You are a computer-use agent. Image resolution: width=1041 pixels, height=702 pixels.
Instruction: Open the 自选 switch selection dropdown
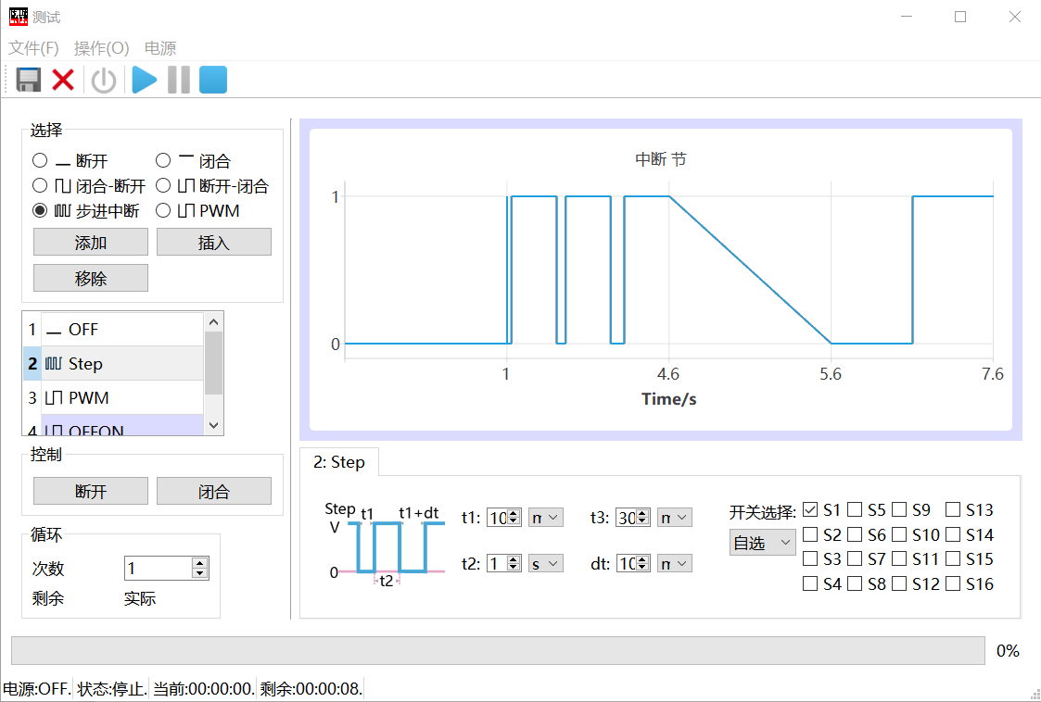tap(762, 543)
